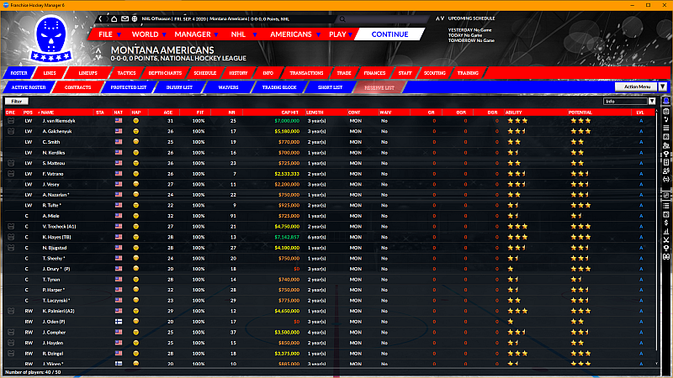Screen dimensions: 673x378
Task: Click the home icon in top bar
Action: (x=114, y=18)
